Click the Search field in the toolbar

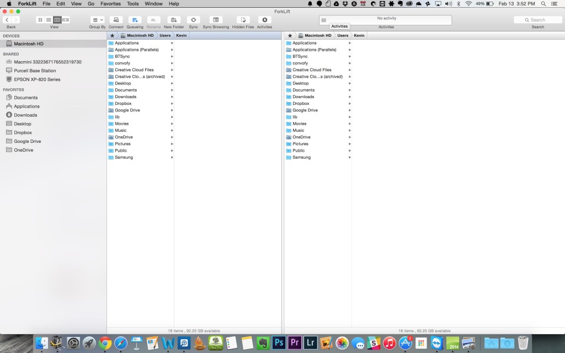point(537,20)
